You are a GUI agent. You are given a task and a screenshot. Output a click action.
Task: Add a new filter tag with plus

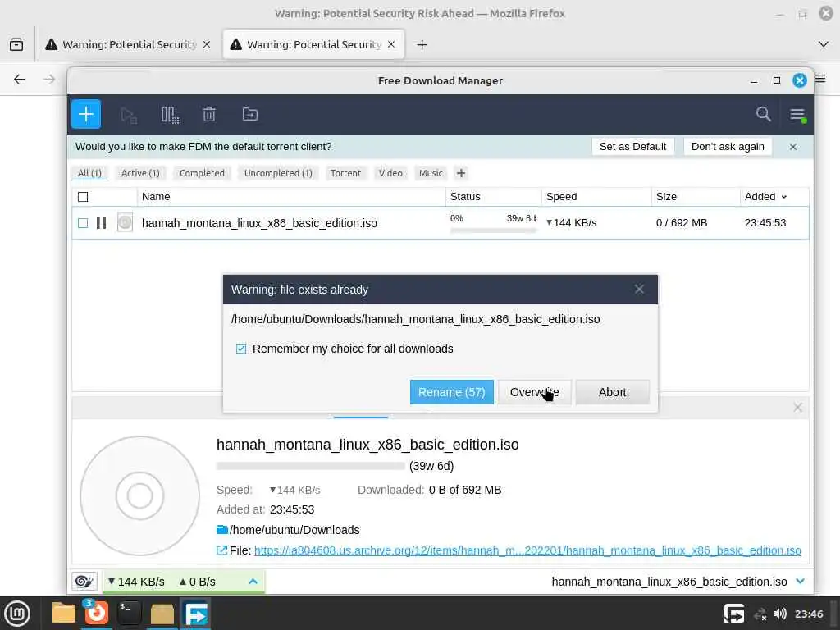[x=461, y=173]
